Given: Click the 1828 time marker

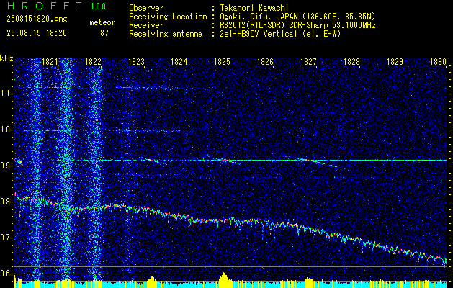Looking at the screenshot, I should (351, 61).
